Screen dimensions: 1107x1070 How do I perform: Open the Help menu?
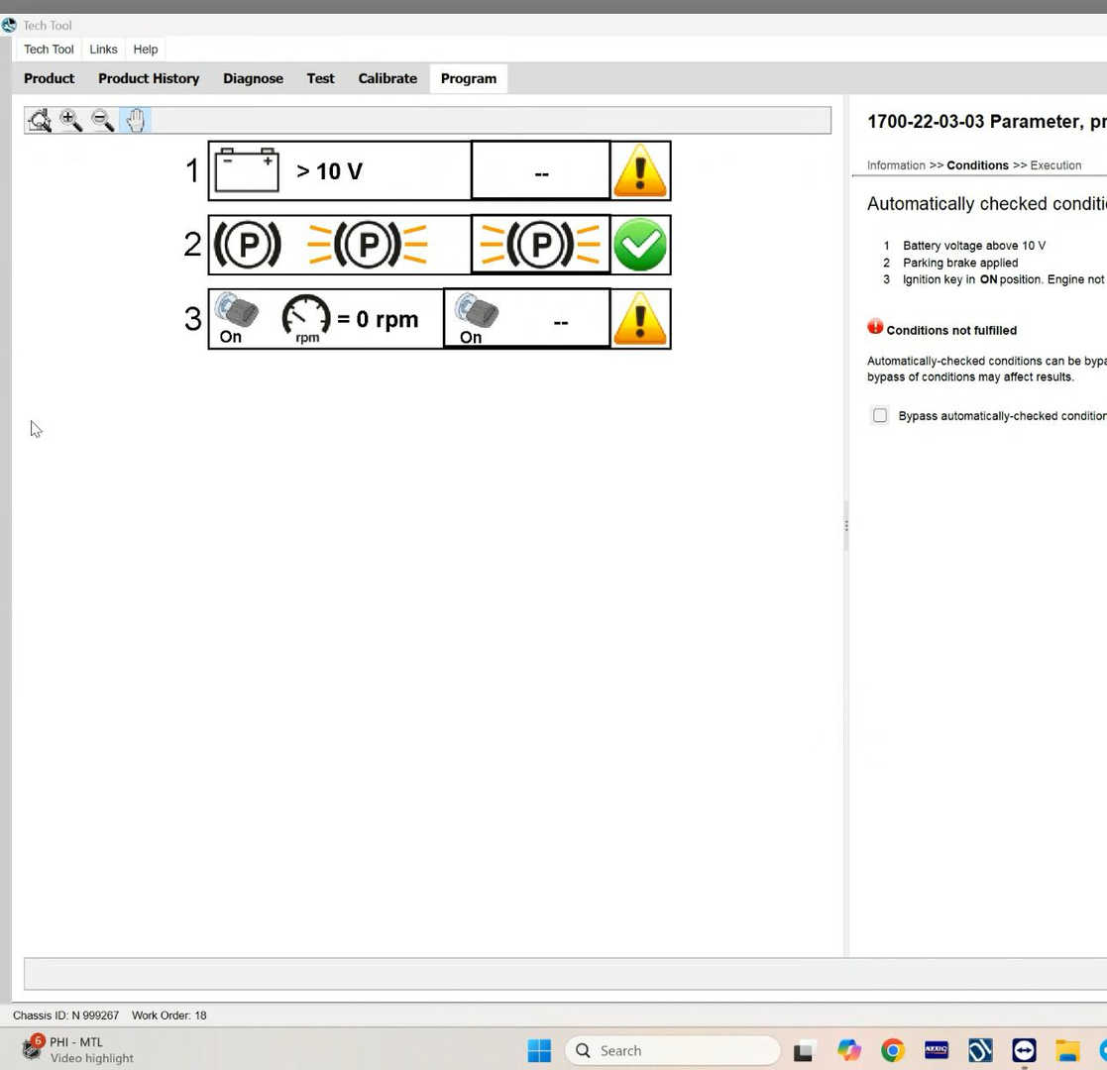146,50
